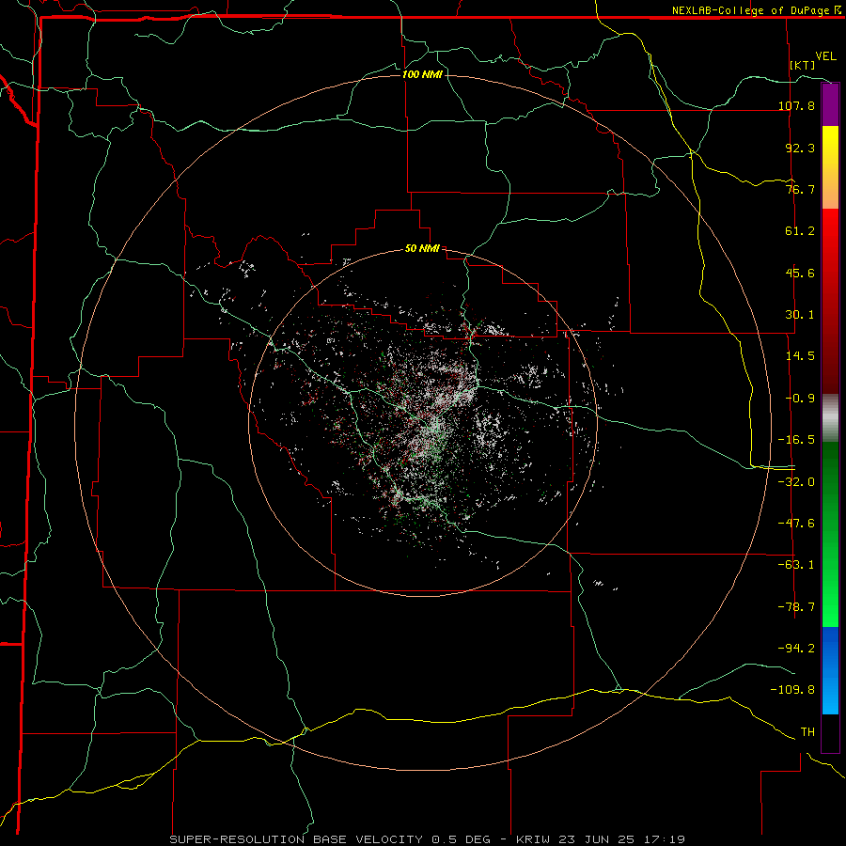Click the -0.9 velocity scale value

[x=800, y=399]
